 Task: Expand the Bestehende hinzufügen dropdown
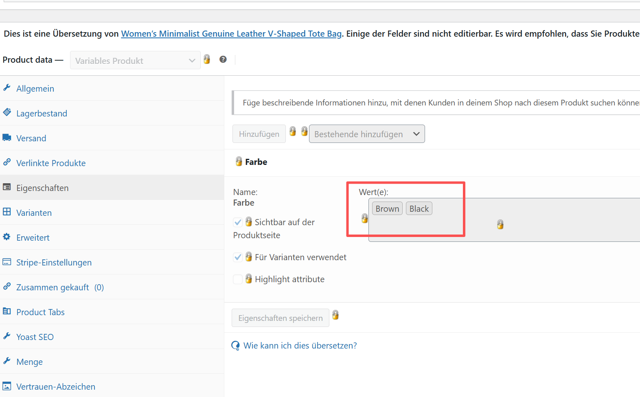[x=367, y=134]
